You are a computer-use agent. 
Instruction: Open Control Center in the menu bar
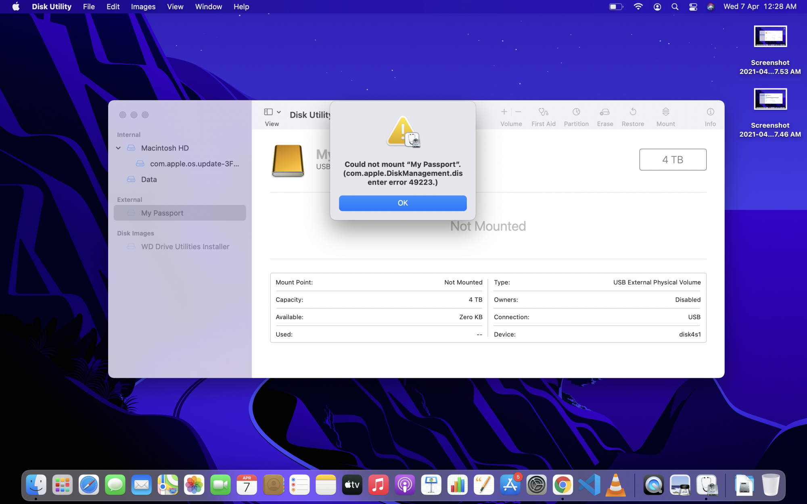pos(693,7)
